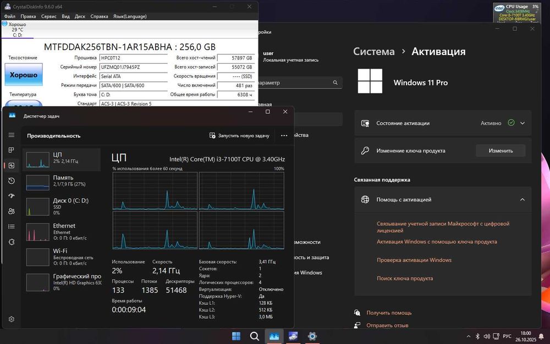Show hidden tray icons chevron
Image resolution: width=550 pixels, height=344 pixels.
pos(468,336)
